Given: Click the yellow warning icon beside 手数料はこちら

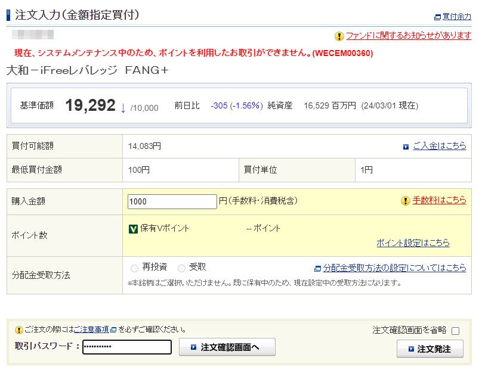Looking at the screenshot, I should (x=406, y=201).
